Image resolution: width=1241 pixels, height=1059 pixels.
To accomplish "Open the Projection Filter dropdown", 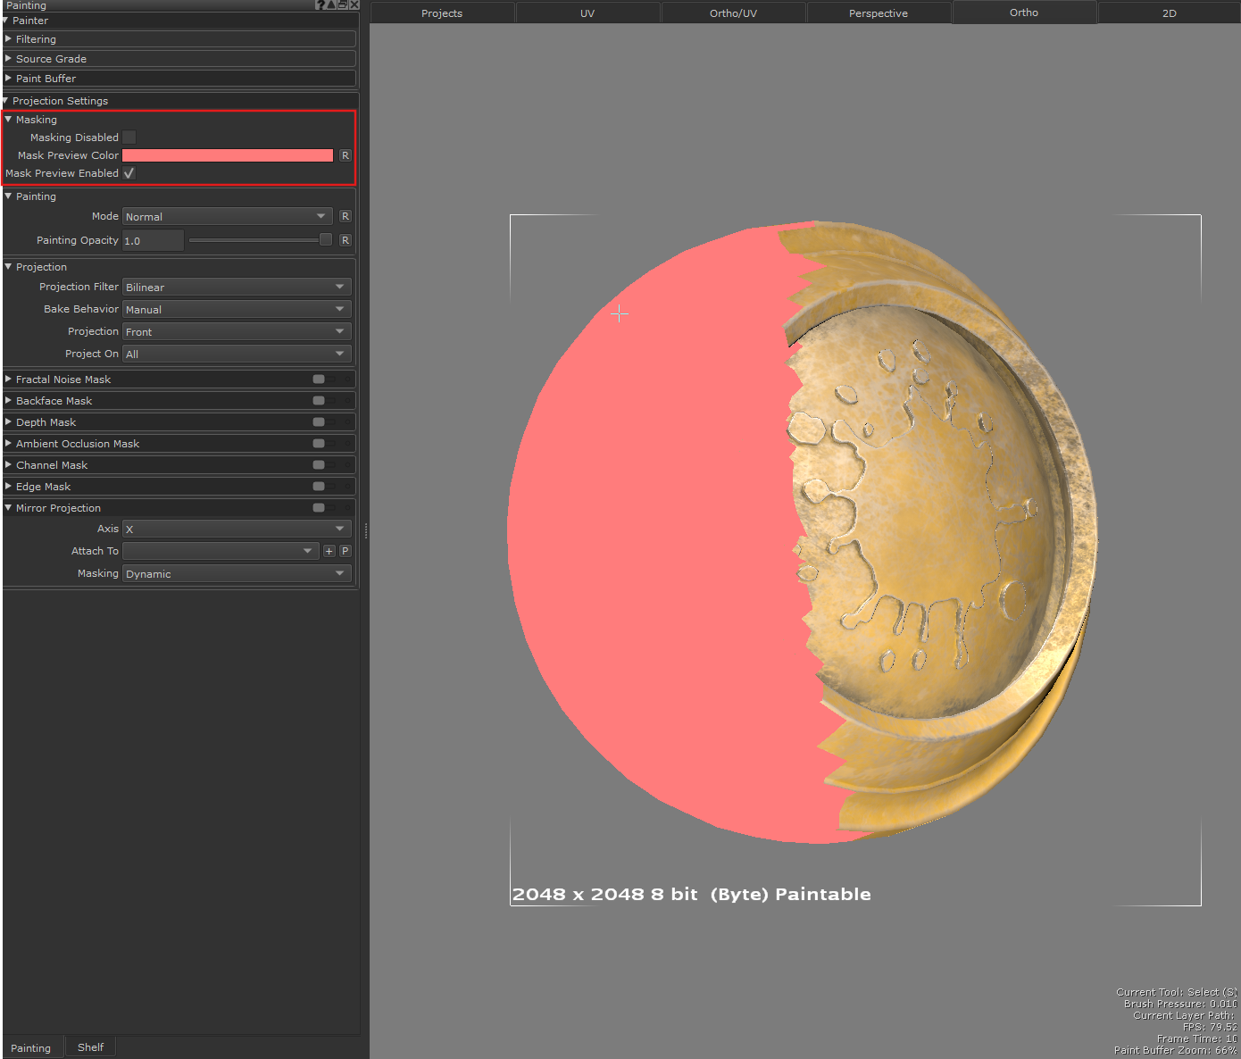I will (236, 287).
